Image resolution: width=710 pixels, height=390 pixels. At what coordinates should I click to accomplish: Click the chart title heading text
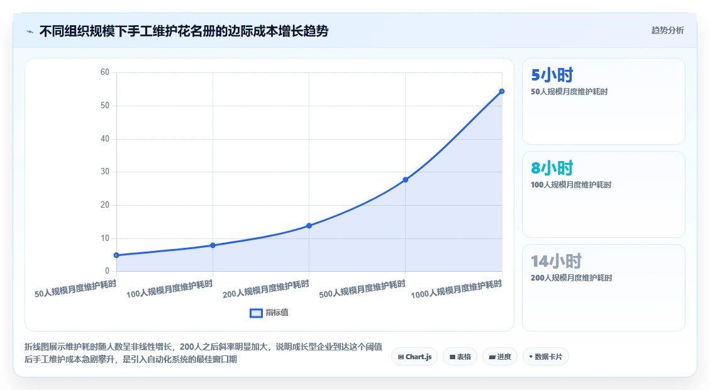[x=184, y=31]
